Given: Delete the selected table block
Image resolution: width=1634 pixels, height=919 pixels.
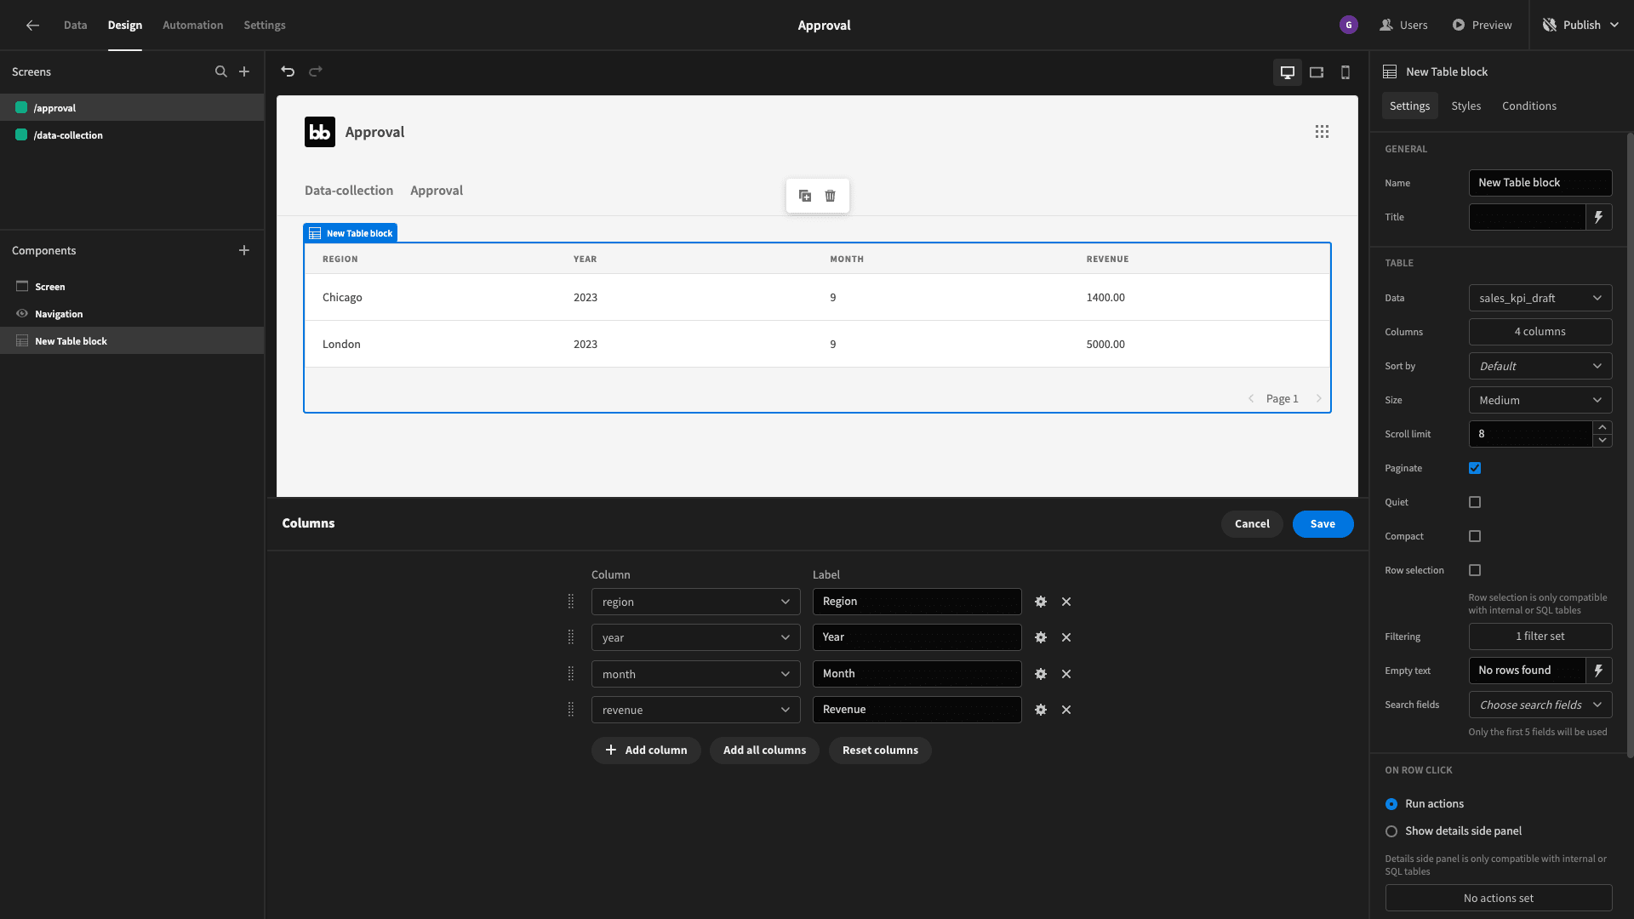Looking at the screenshot, I should click(831, 196).
